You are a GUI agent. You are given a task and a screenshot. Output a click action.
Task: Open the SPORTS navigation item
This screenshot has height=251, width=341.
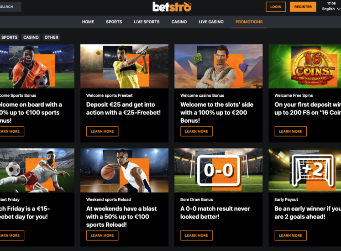click(114, 22)
